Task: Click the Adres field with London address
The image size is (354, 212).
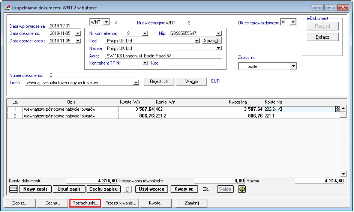Action: tap(163, 56)
